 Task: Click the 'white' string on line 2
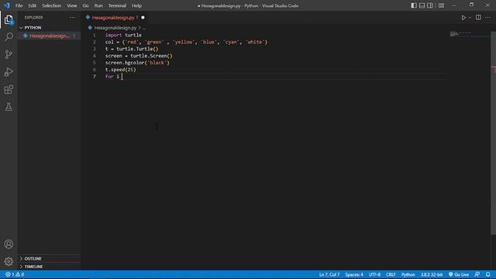click(255, 42)
